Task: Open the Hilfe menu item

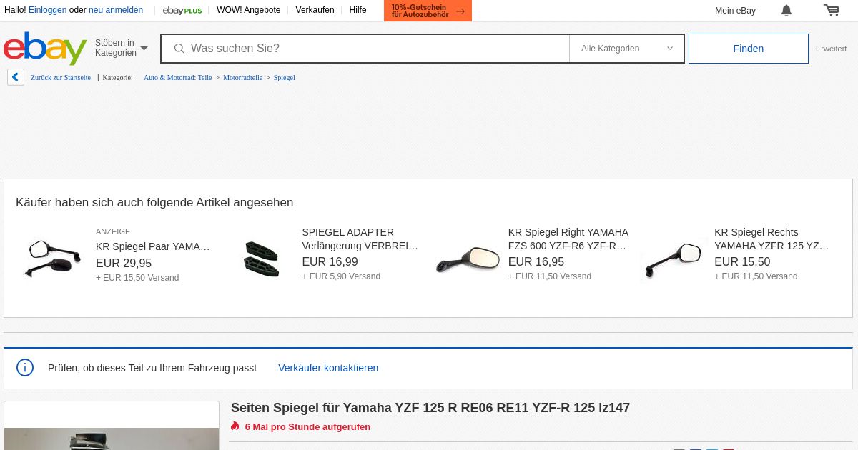Action: [x=358, y=10]
